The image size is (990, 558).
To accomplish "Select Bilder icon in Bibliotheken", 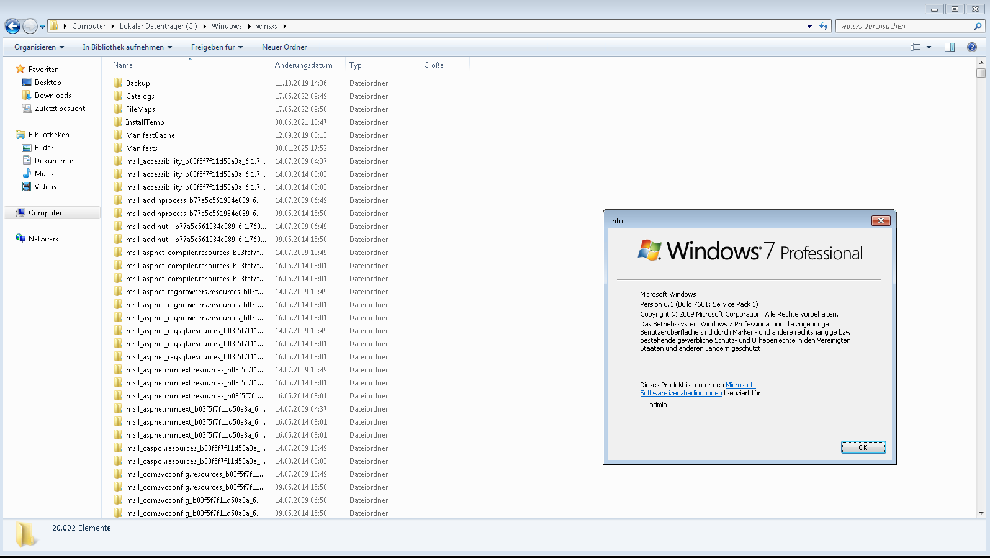I will coord(27,148).
